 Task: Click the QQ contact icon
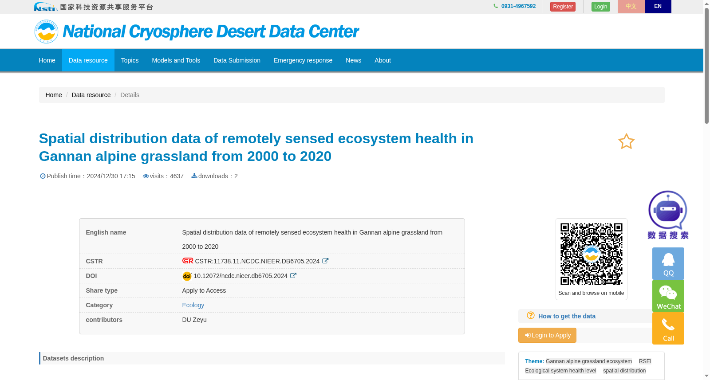(x=668, y=264)
